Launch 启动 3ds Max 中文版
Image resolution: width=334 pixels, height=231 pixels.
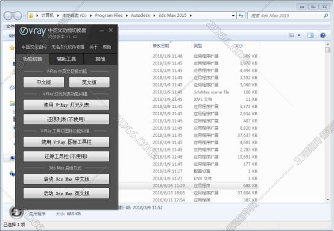point(66,179)
